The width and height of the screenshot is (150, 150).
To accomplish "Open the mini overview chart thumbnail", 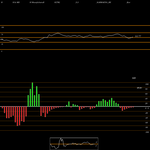I will pyautogui.click(x=74, y=144).
